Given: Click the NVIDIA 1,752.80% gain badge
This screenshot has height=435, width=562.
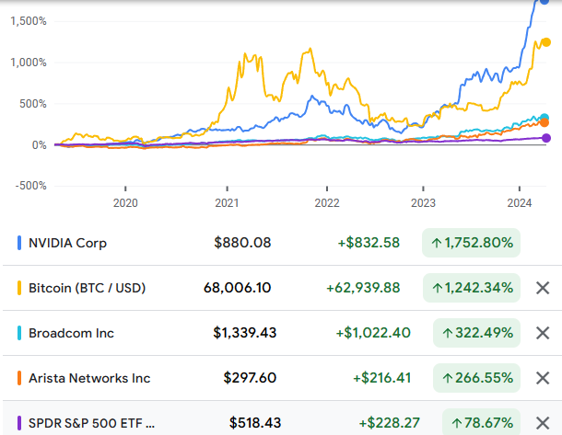Looking at the screenshot, I should coord(471,243).
